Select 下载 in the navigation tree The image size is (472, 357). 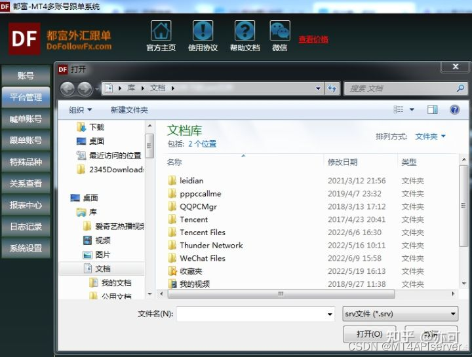[x=90, y=127]
